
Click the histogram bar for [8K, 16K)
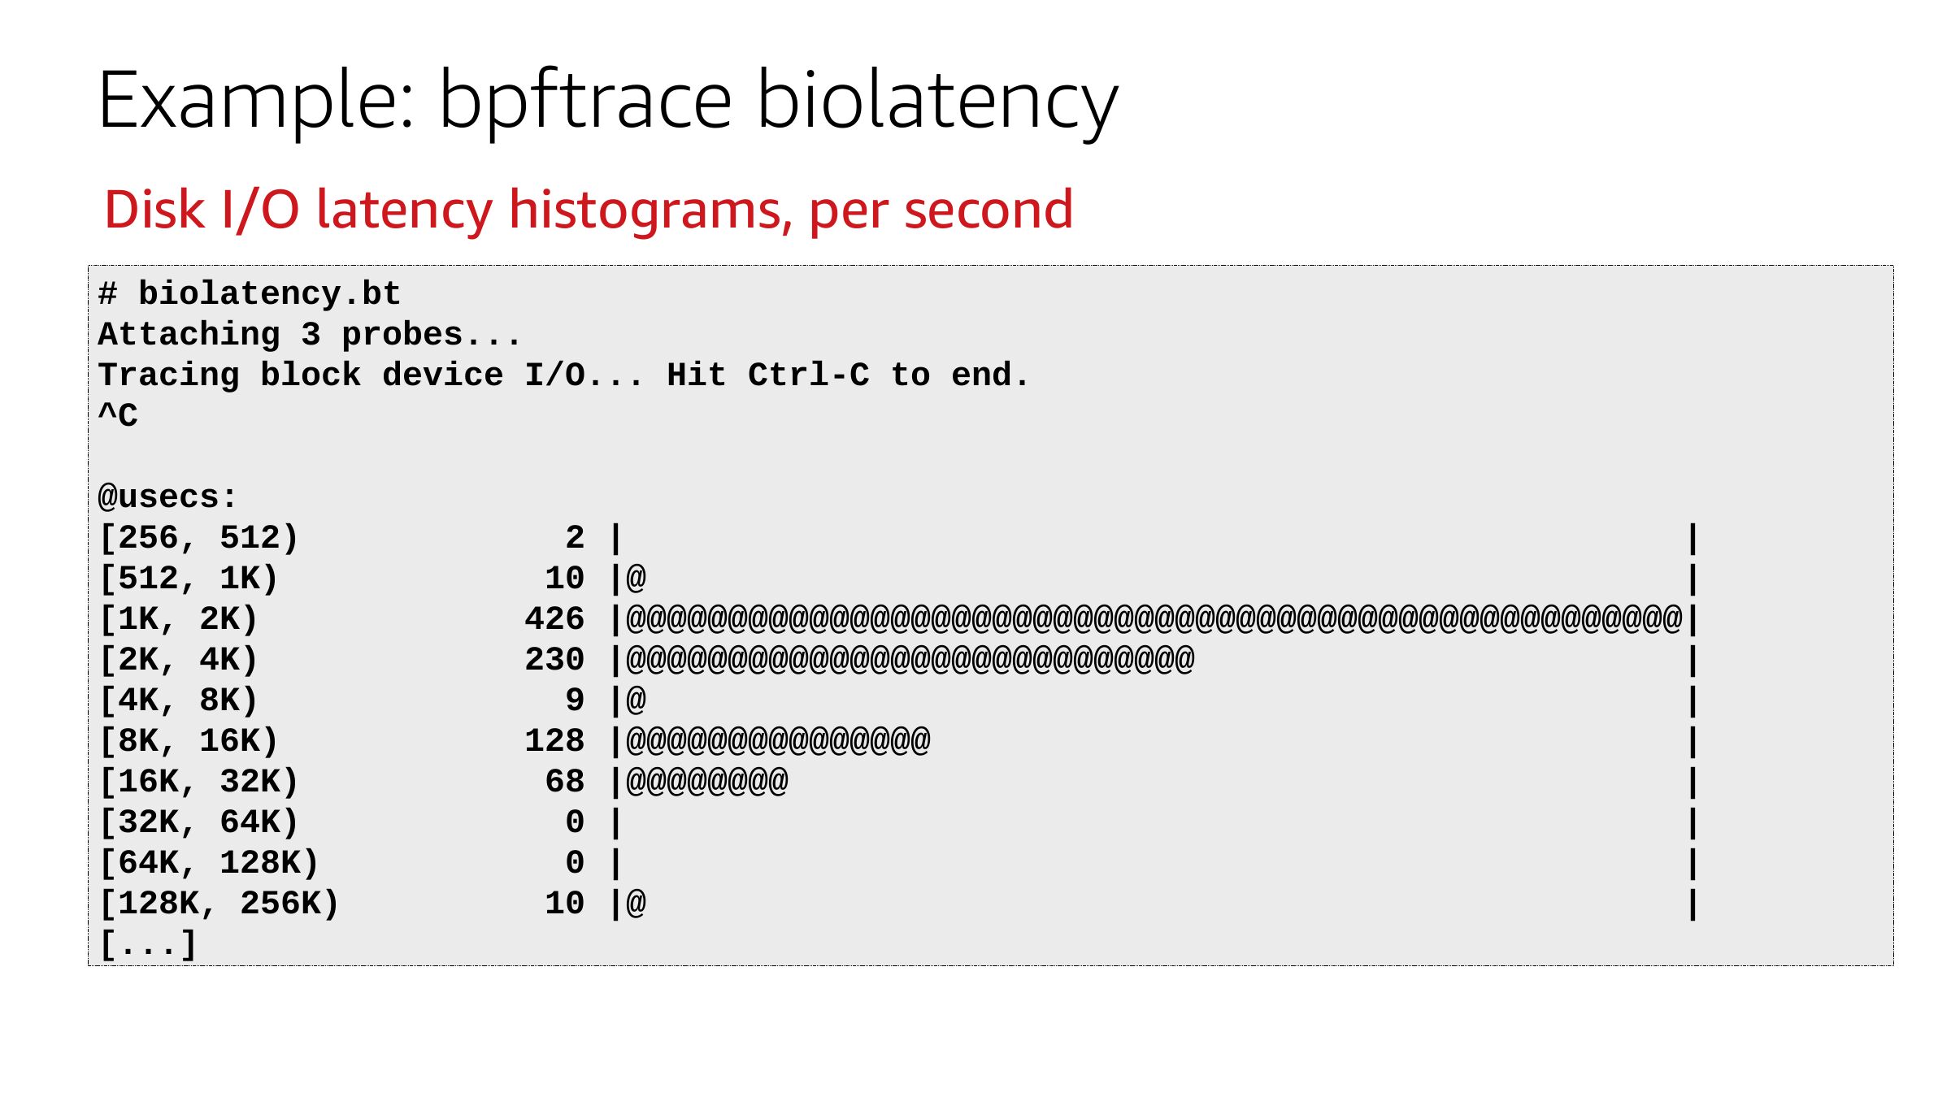point(778,740)
